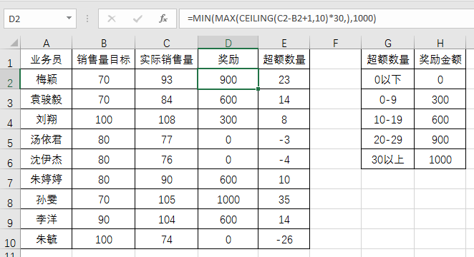Viewport: 474px width, 257px height.
Task: Click the Cancel (X) formula icon
Action: 112,19
